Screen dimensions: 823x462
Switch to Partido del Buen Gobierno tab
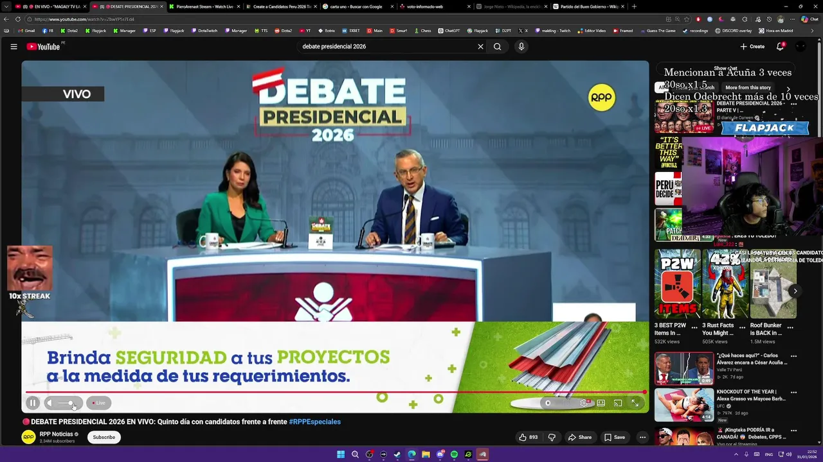pos(589,6)
